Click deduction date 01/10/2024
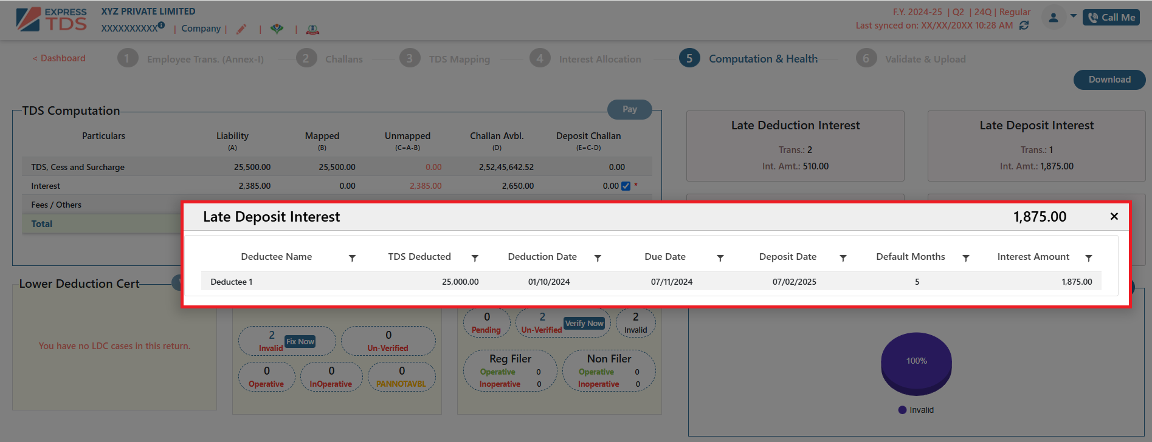This screenshot has width=1152, height=442. click(549, 282)
